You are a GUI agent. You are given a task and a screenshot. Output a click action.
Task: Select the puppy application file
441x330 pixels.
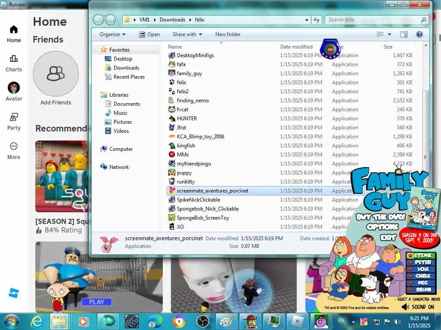click(184, 172)
